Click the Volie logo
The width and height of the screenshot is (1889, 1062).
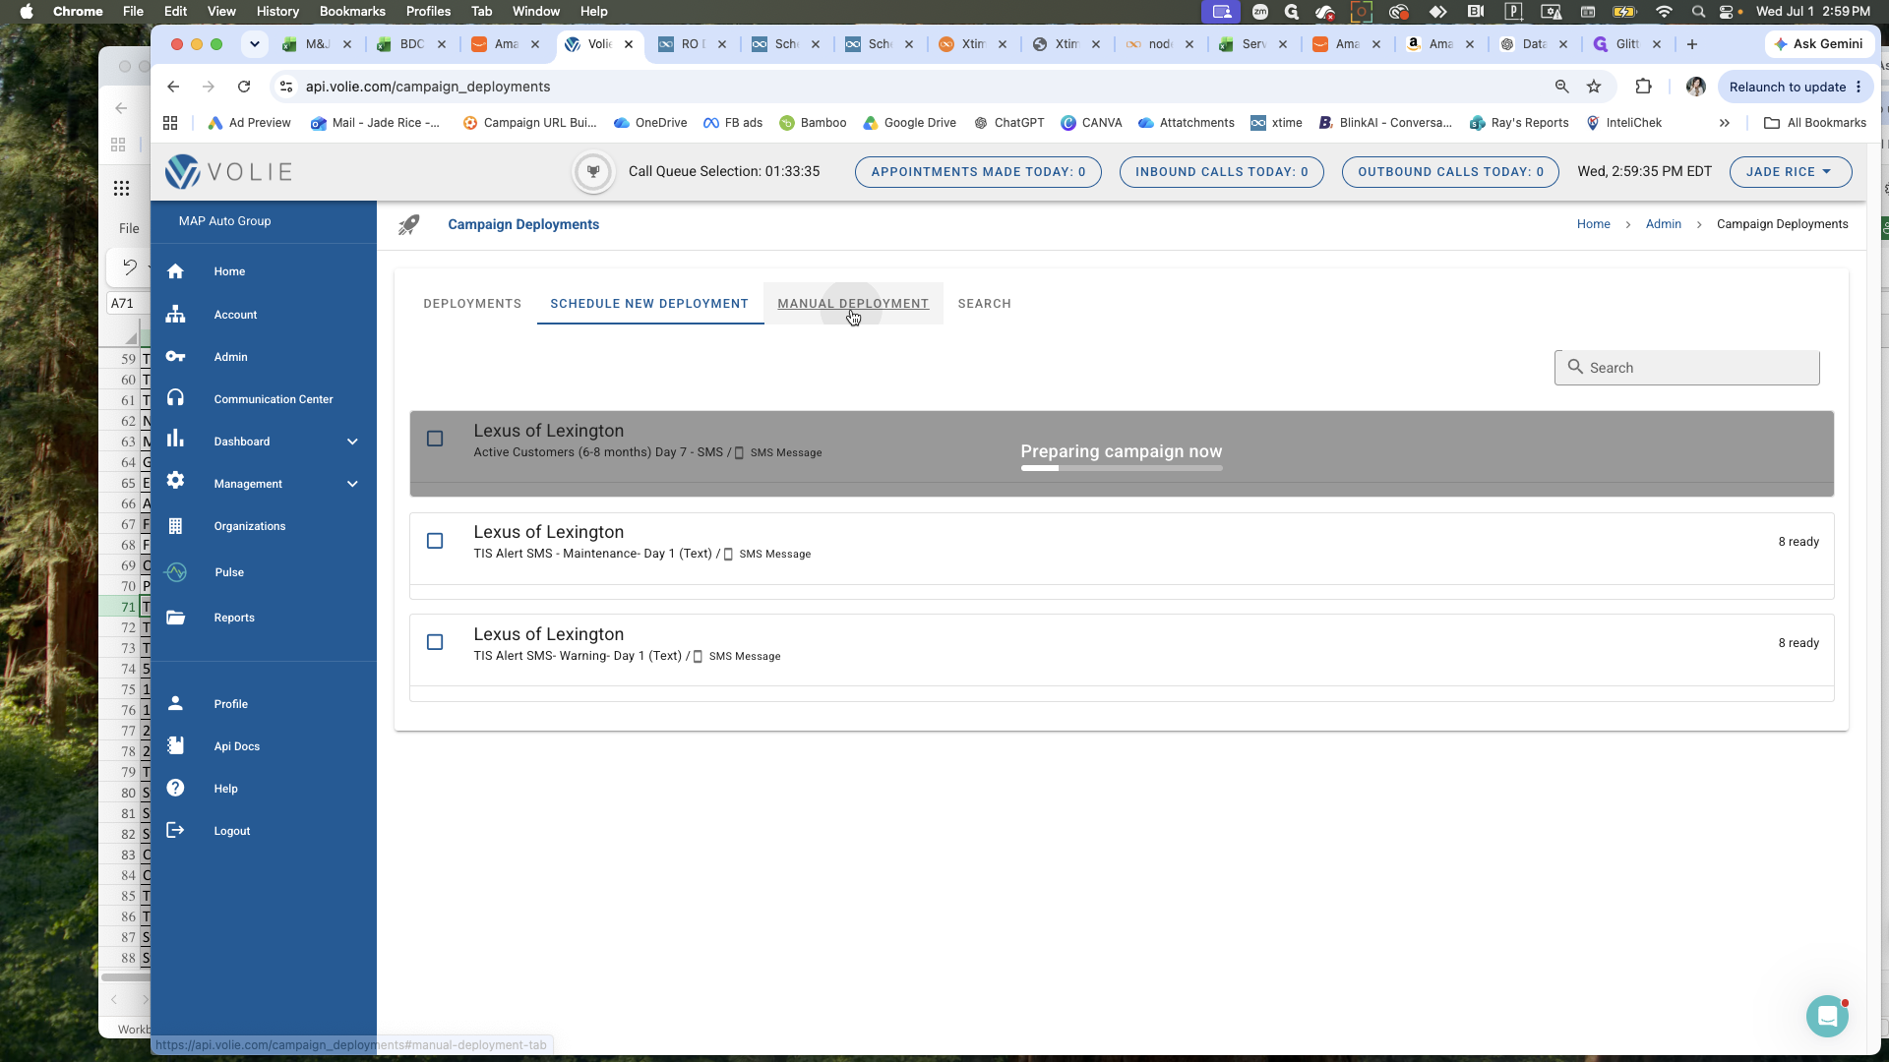point(228,172)
